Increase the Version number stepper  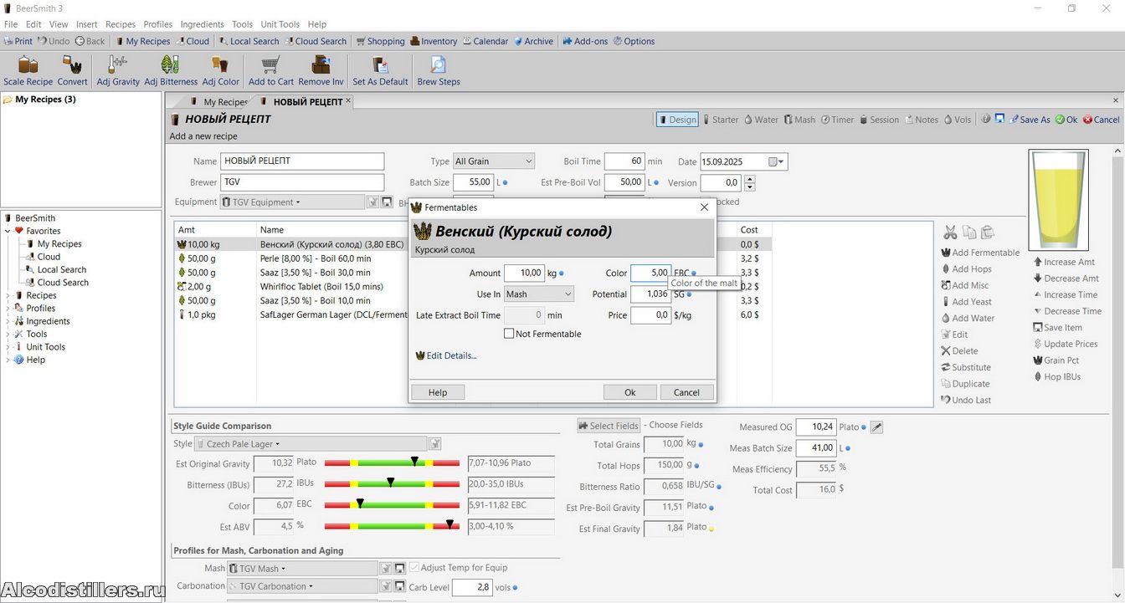tap(749, 179)
